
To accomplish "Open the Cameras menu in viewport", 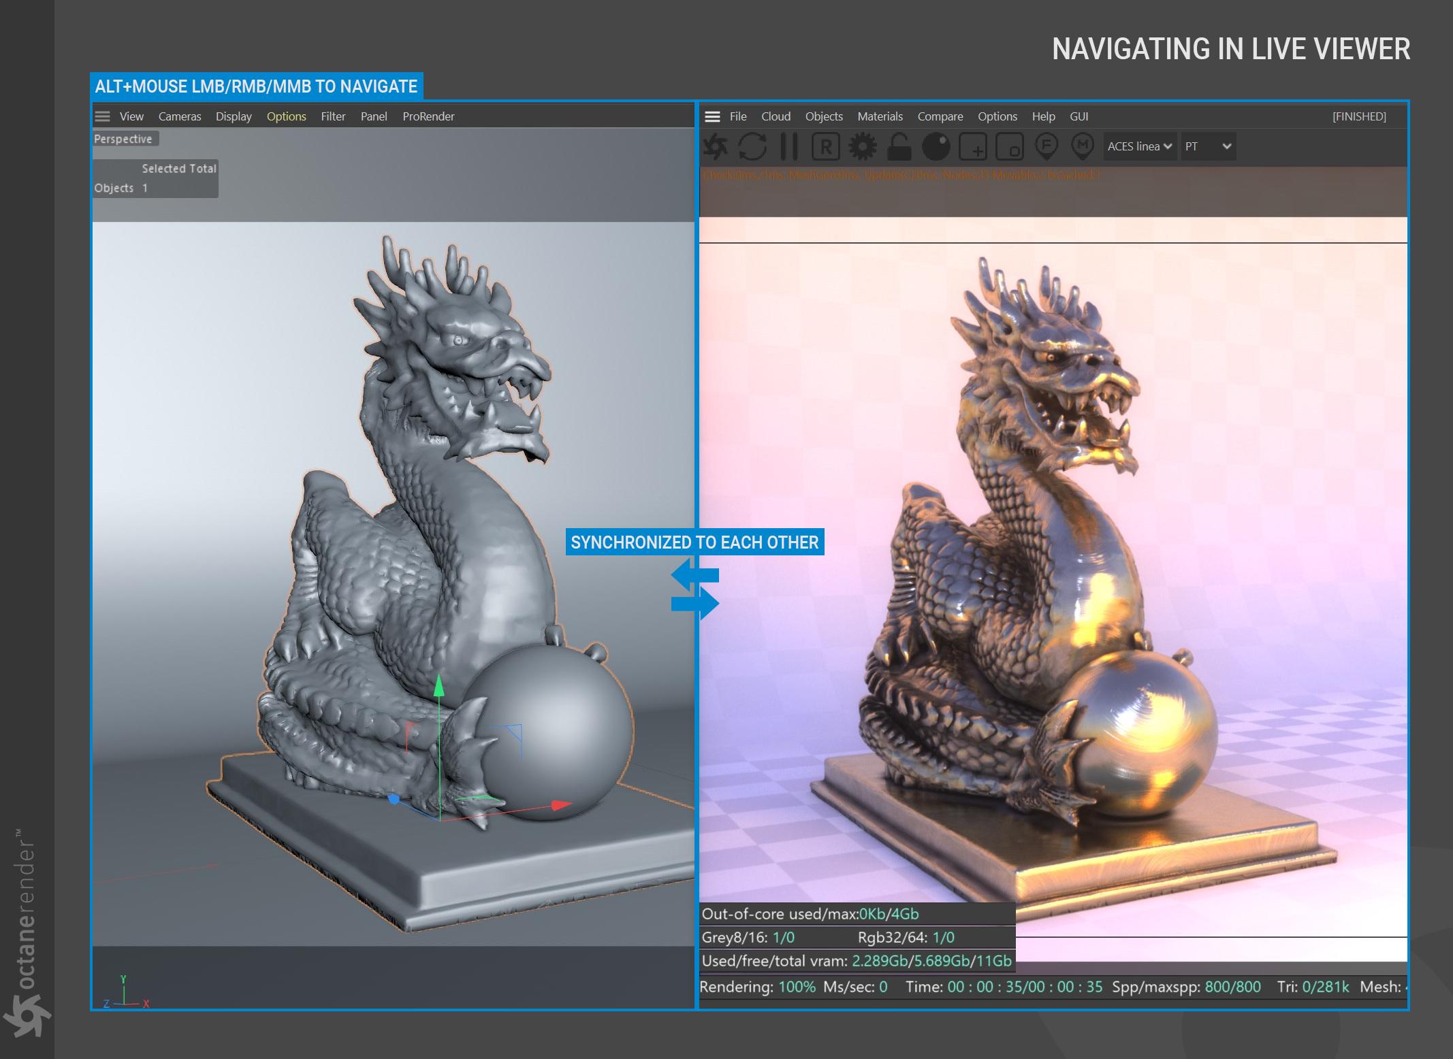I will [180, 116].
